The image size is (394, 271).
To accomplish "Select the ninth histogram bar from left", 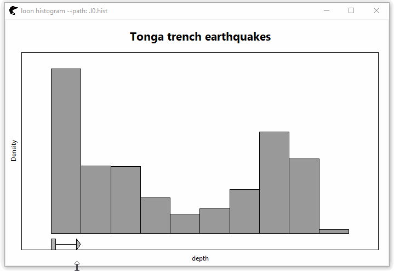I will coord(304,196).
